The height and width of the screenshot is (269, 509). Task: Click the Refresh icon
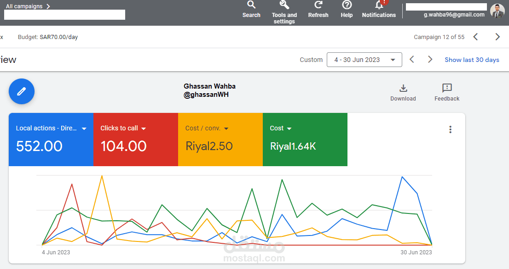(x=318, y=9)
